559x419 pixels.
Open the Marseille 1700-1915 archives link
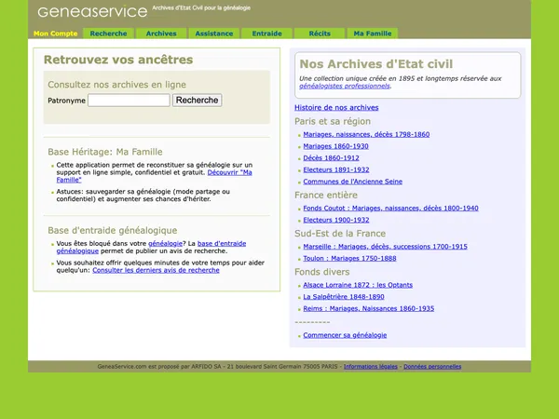385,247
